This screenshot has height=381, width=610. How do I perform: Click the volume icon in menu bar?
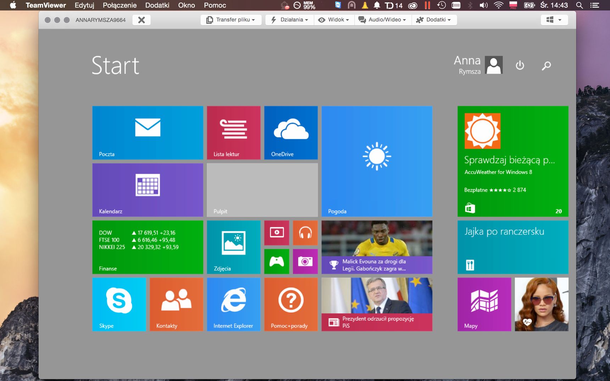pos(483,5)
